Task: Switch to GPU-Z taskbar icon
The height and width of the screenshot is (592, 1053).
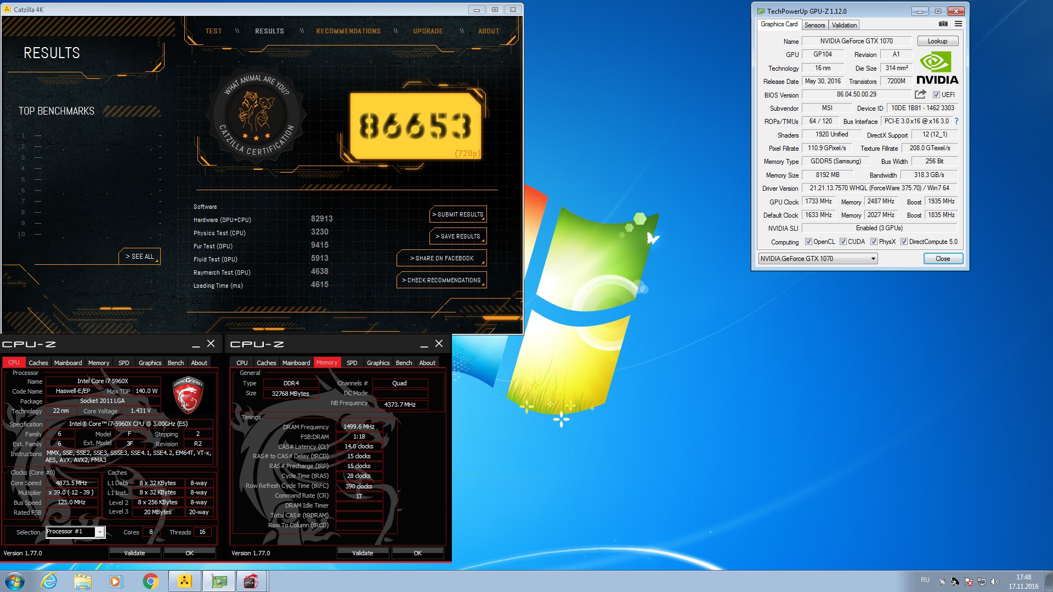Action: click(219, 581)
